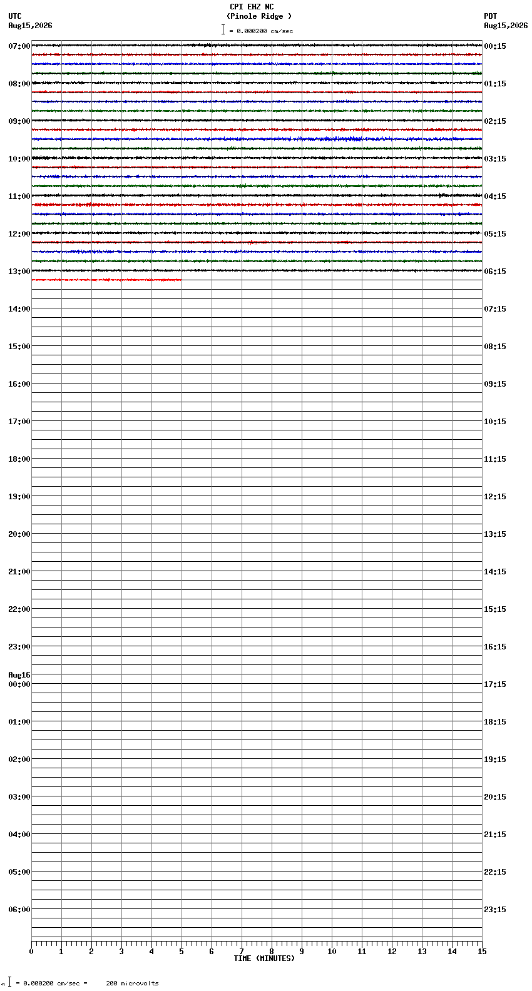Click the 0 minute axis tick label
Viewport: 532px width, 991px height.
(x=31, y=952)
